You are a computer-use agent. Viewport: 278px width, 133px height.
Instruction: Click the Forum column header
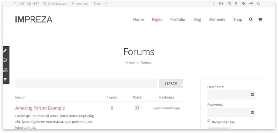[21, 97]
